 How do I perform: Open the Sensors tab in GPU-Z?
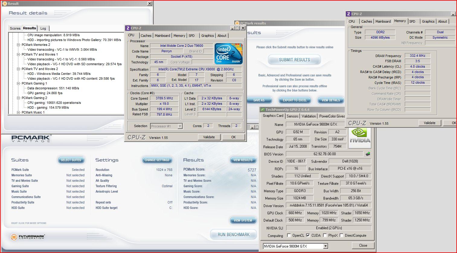(x=292, y=116)
